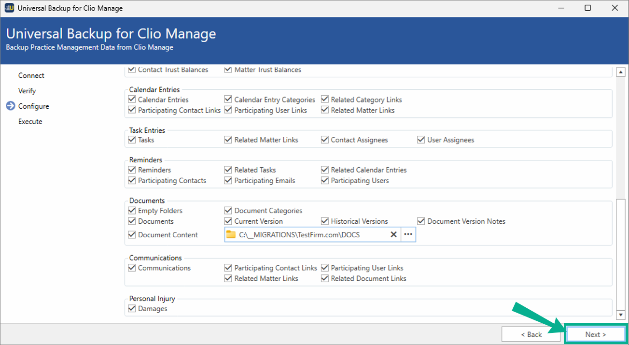Uncheck Participating Contact Links under Calendar Entries
The height and width of the screenshot is (345, 629).
132,110
